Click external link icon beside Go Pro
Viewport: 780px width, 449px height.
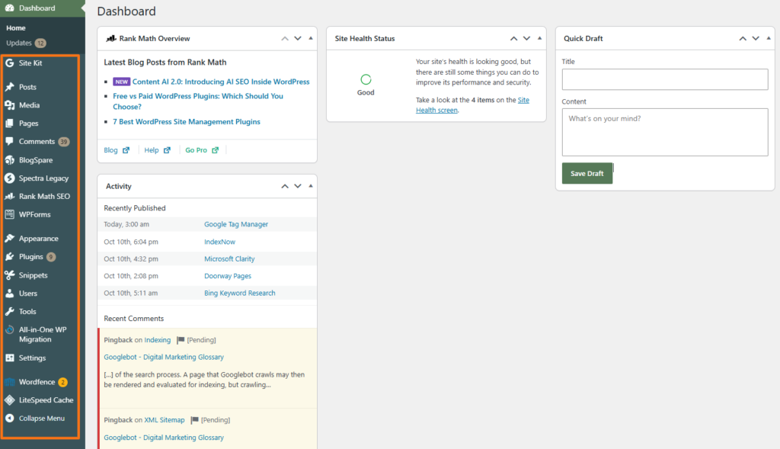pyautogui.click(x=215, y=150)
